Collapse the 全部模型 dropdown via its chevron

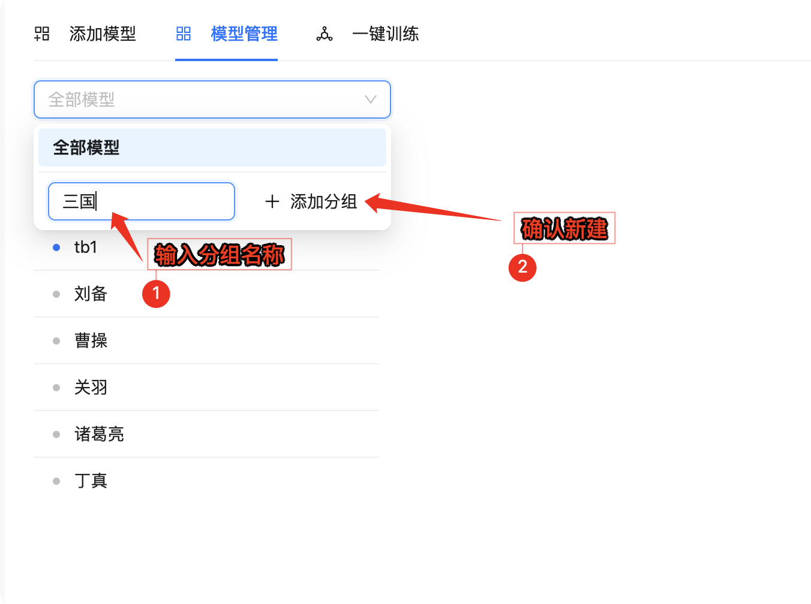[x=371, y=99]
